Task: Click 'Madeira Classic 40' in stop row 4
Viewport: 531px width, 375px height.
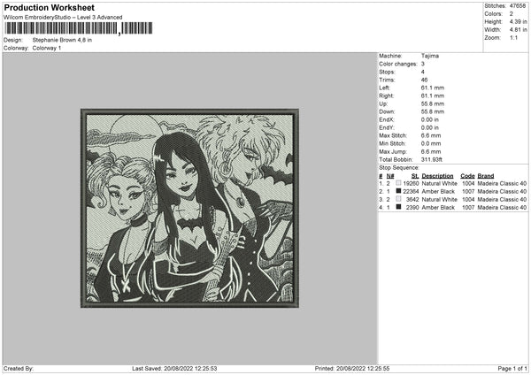Action: point(502,208)
